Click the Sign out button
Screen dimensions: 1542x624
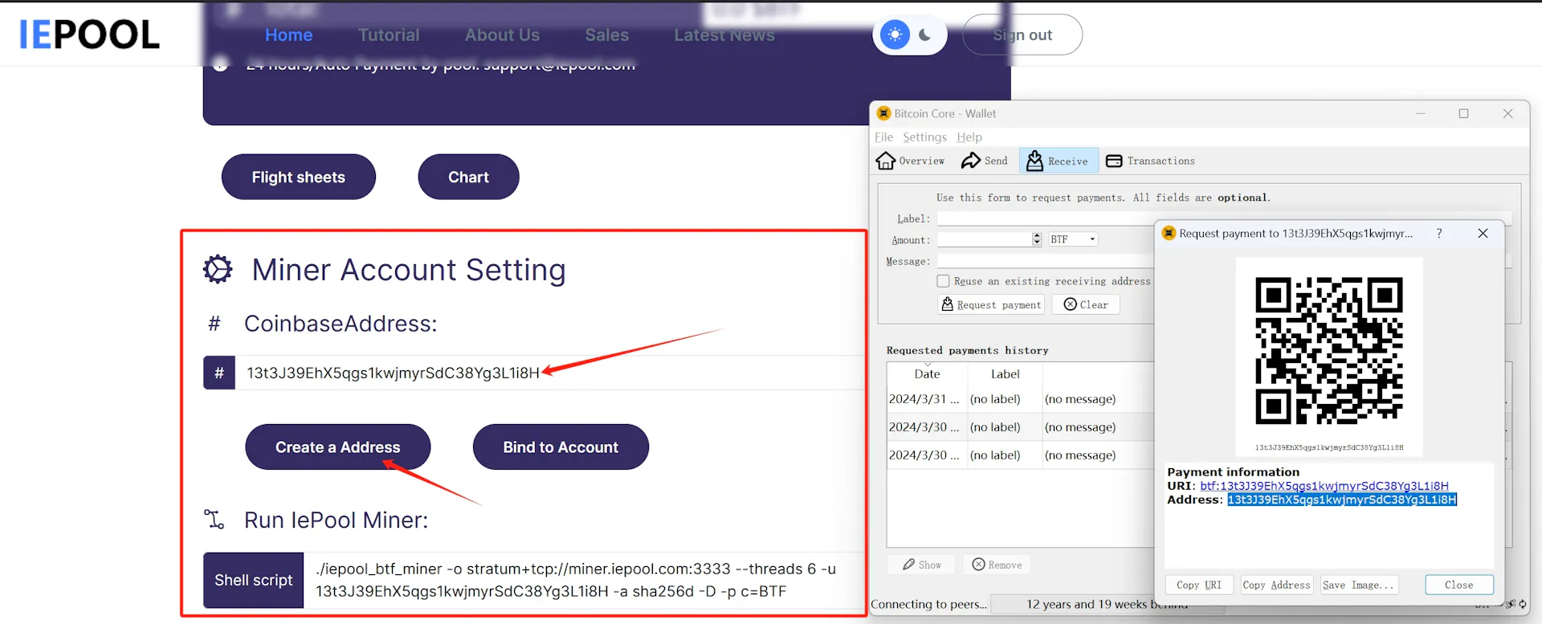pyautogui.click(x=1022, y=35)
